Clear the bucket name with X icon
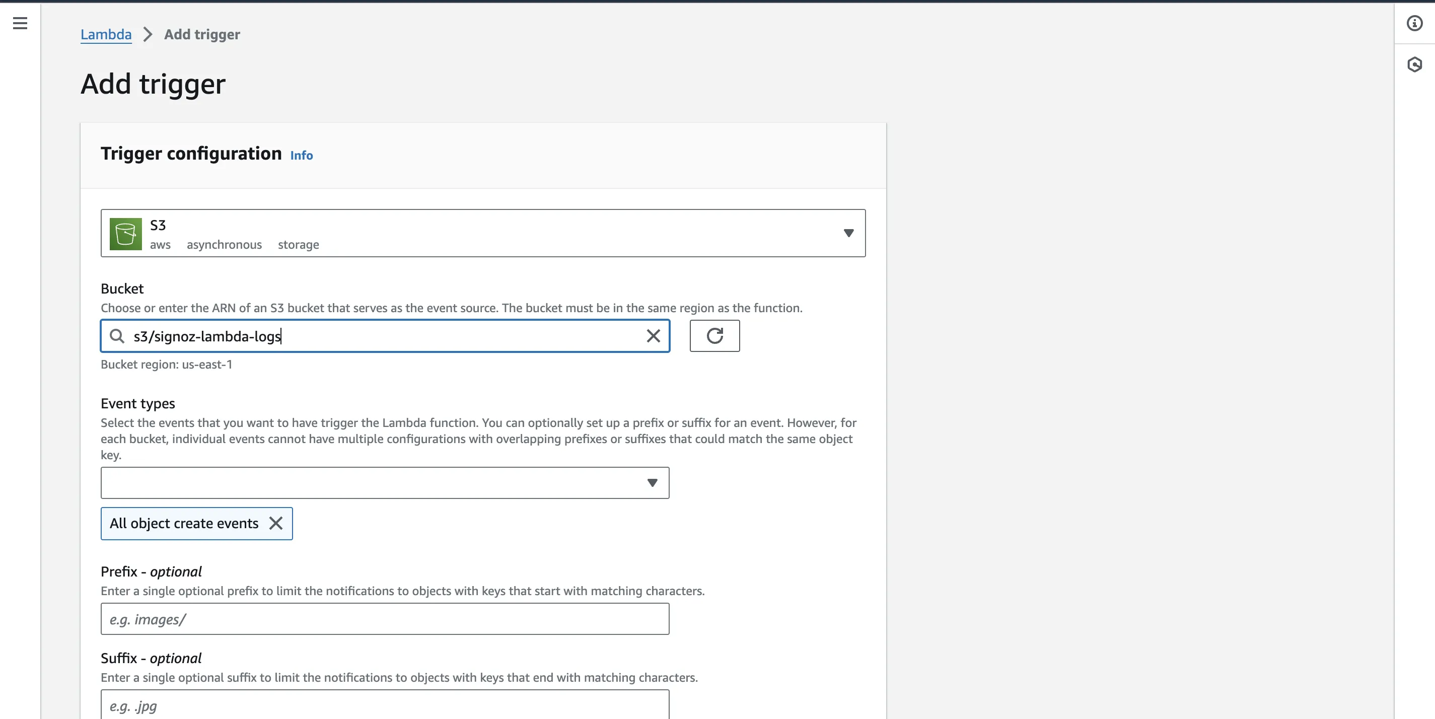Screen dimensions: 1435x719 [653, 336]
